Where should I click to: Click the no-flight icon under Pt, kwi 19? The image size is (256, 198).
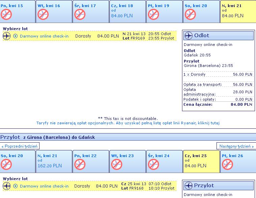(153, 15)
